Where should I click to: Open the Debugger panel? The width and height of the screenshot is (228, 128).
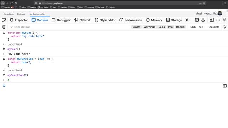(x=61, y=20)
